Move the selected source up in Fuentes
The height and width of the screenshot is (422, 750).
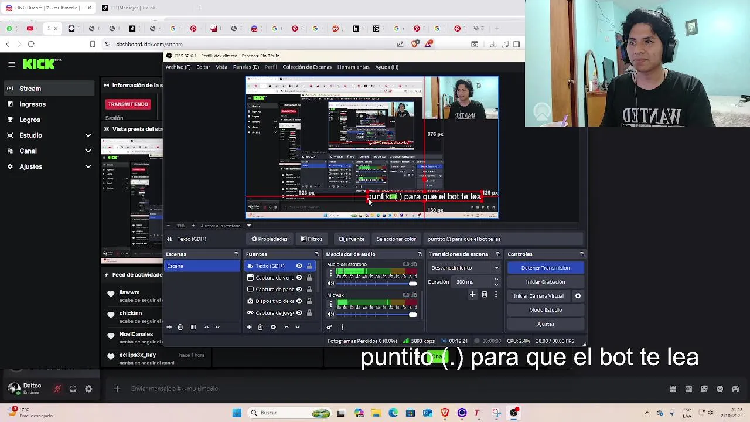(287, 327)
